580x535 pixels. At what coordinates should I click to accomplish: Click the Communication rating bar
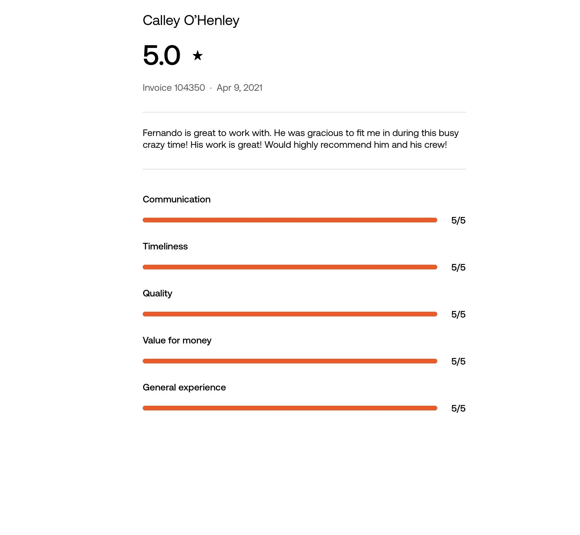click(x=290, y=220)
